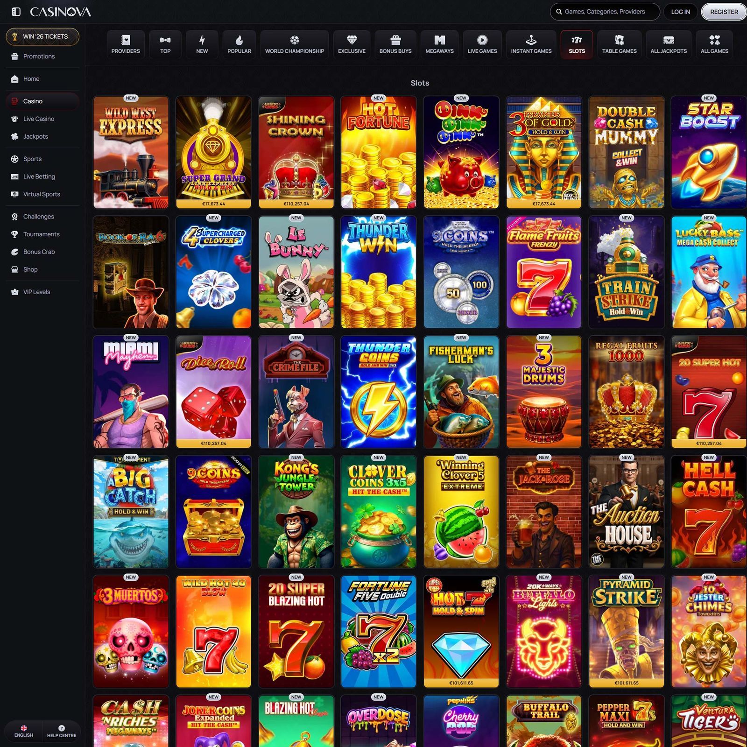Image resolution: width=747 pixels, height=747 pixels.
Task: Click the Casinova logo
Action: click(x=61, y=12)
